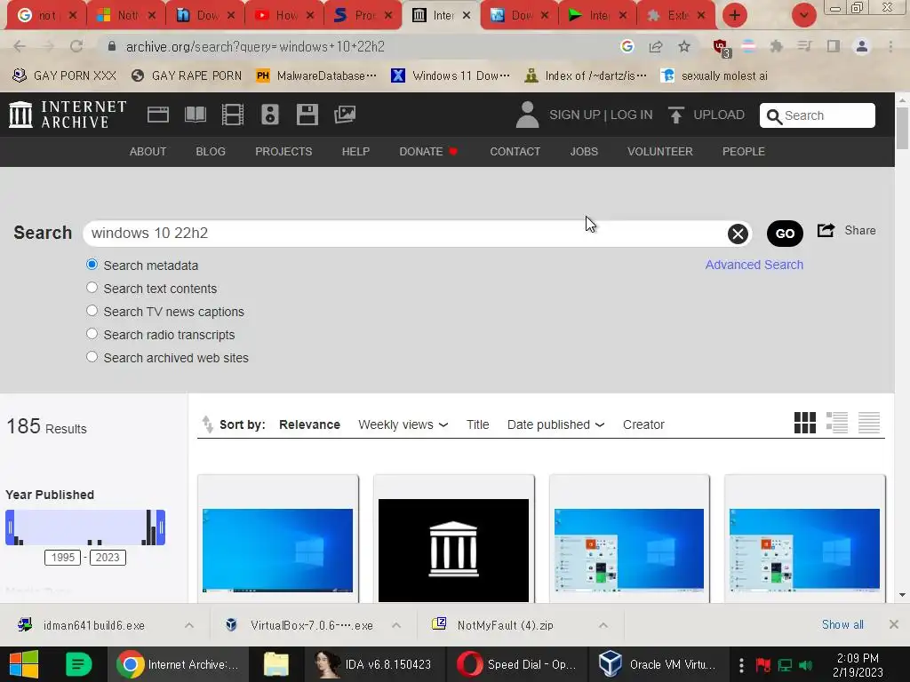Open Oracle VM VirtualBox taskbar item
The image size is (910, 682).
click(659, 664)
